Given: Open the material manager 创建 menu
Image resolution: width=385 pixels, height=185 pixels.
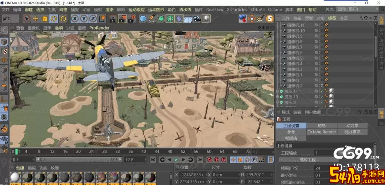Looking at the screenshot, I should click(20, 168).
